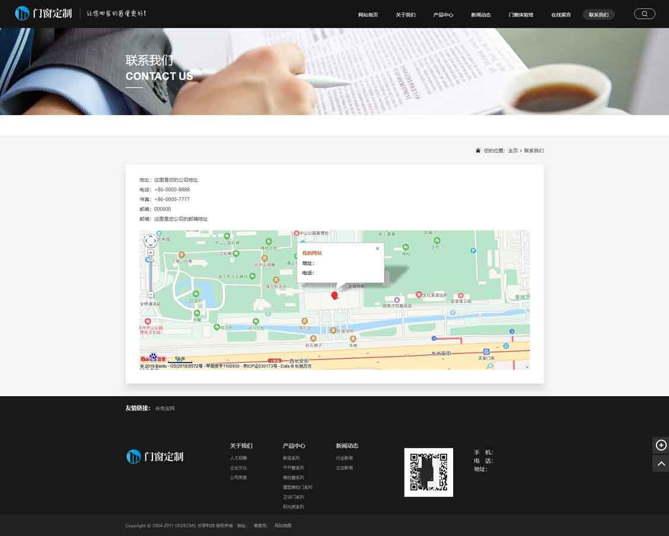Screen dimensions: 669x536
Task: Open 新闻动态 in top navigation
Action: point(481,15)
